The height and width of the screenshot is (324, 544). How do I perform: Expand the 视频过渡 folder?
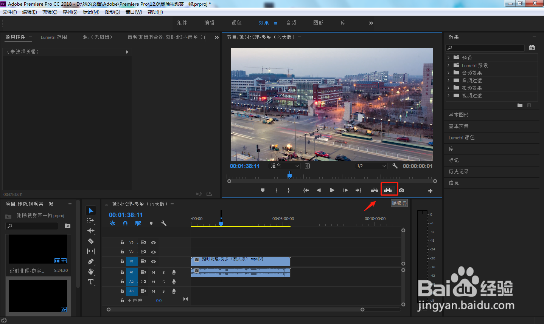pos(449,96)
